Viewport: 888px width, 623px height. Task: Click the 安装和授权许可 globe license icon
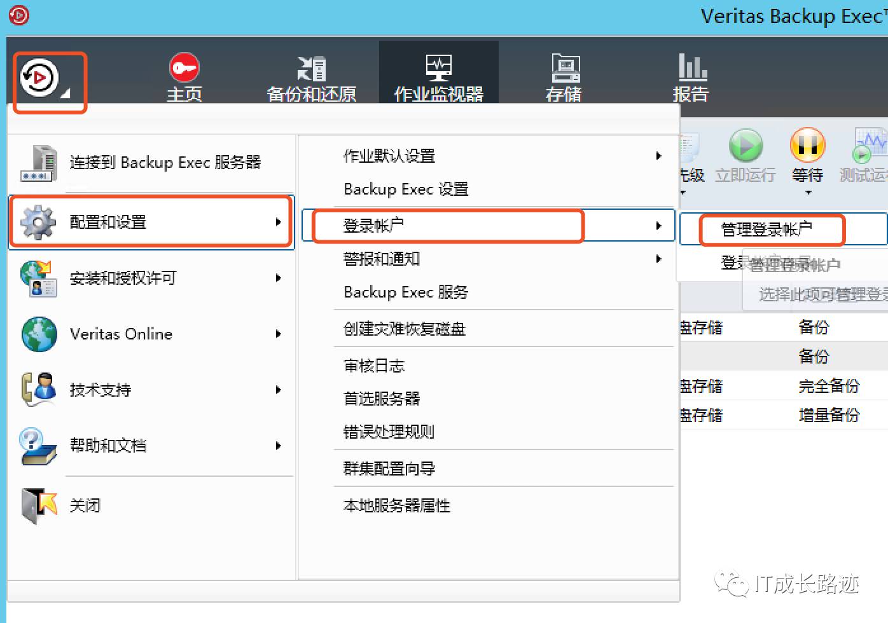pyautogui.click(x=38, y=278)
